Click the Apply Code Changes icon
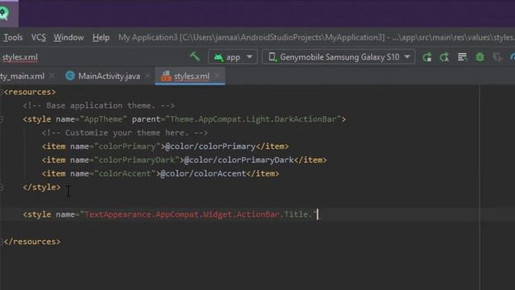This screenshot has width=515, height=290. click(462, 57)
